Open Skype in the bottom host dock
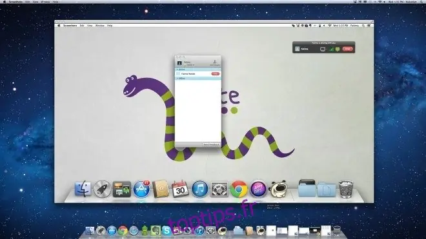Viewport: 426px width, 239px height. (167, 231)
